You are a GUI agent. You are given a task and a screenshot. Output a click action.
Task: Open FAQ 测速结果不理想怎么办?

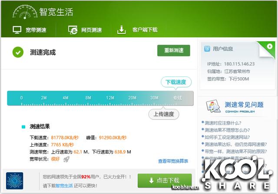pyautogui.click(x=227, y=130)
